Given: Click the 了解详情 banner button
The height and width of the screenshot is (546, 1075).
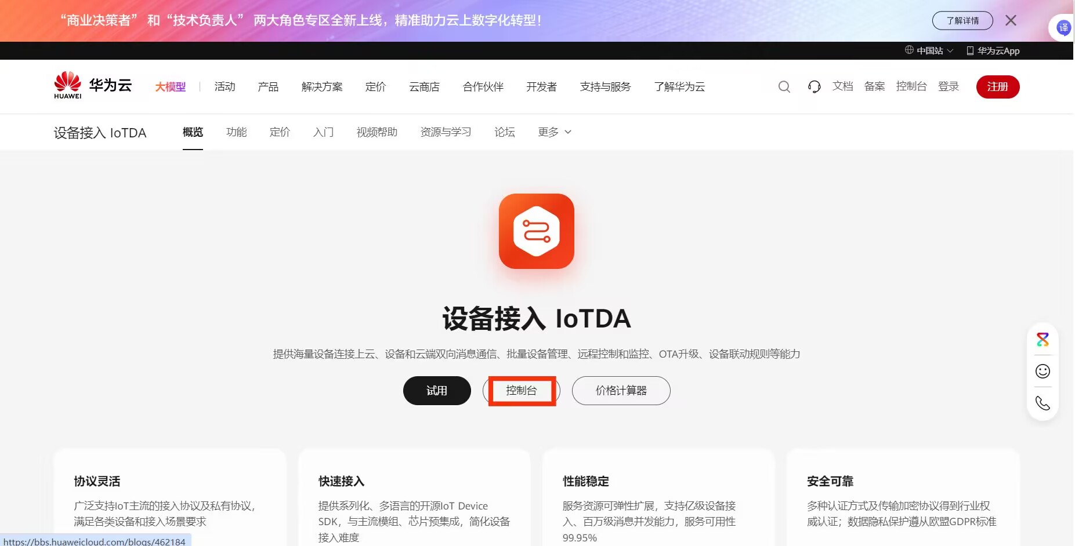Looking at the screenshot, I should (962, 20).
